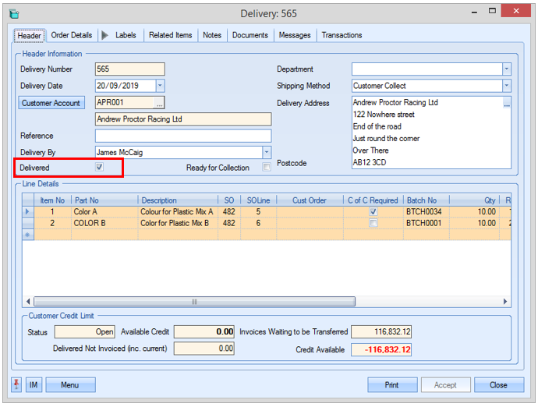Image resolution: width=538 pixels, height=407 pixels.
Task: Click the row selector arrow for item 1
Action: pos(29,211)
